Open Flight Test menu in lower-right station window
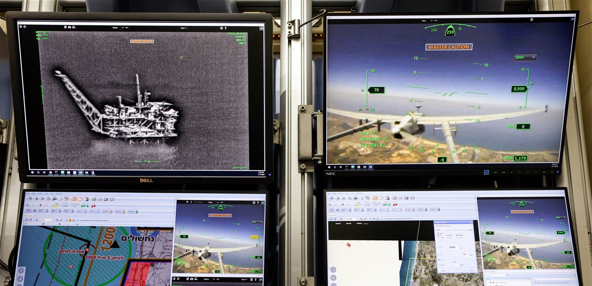592x286 pixels. 360,193
